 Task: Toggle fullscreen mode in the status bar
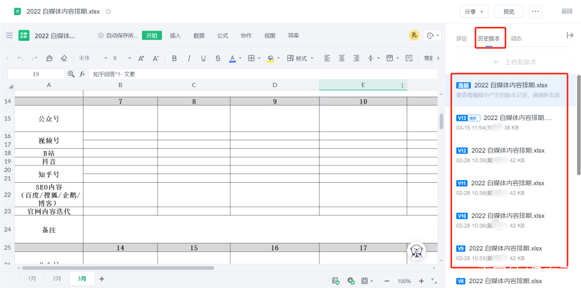tap(435, 281)
